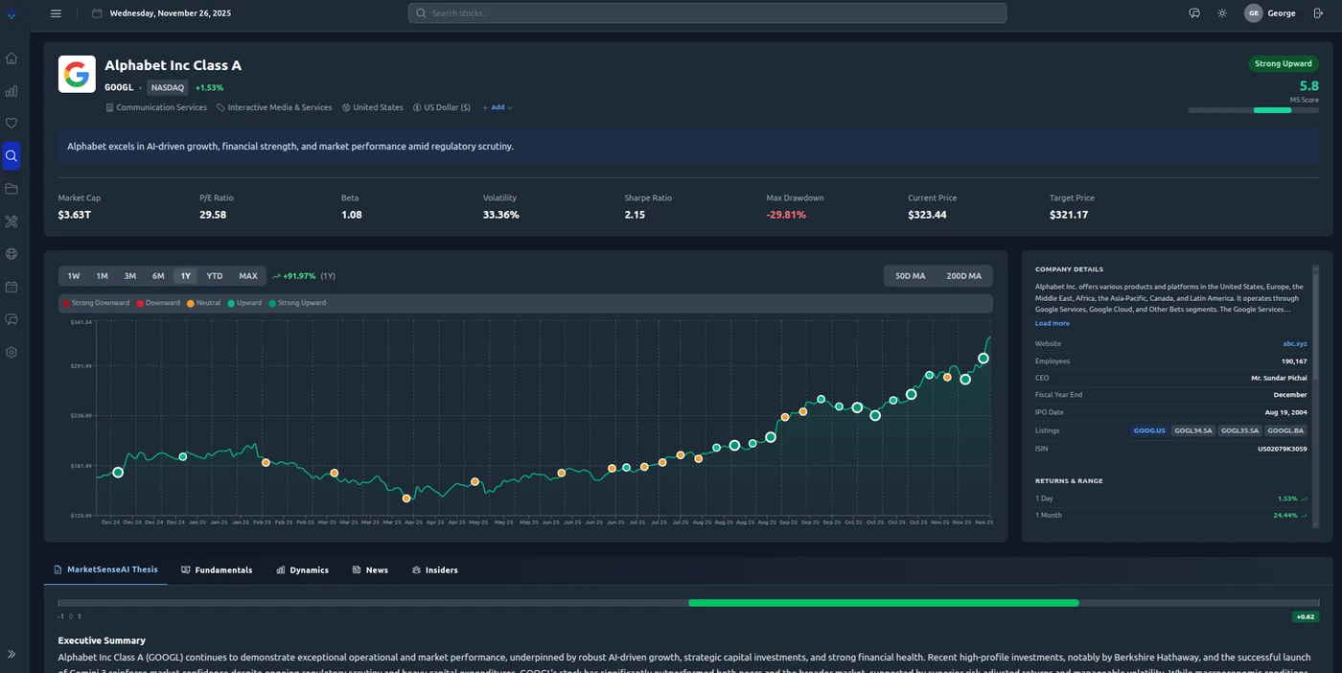Click the Upward legend swatch

point(230,303)
